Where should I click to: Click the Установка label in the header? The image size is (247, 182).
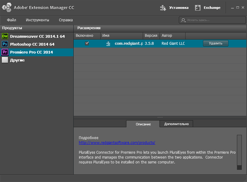pyautogui.click(x=179, y=7)
